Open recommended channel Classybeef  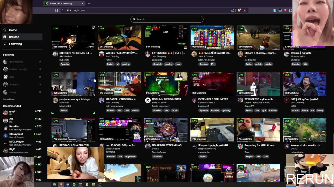pos(22,135)
